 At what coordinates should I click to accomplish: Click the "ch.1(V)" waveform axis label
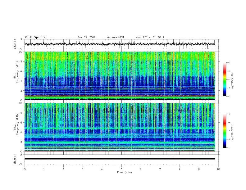pos(15,44)
